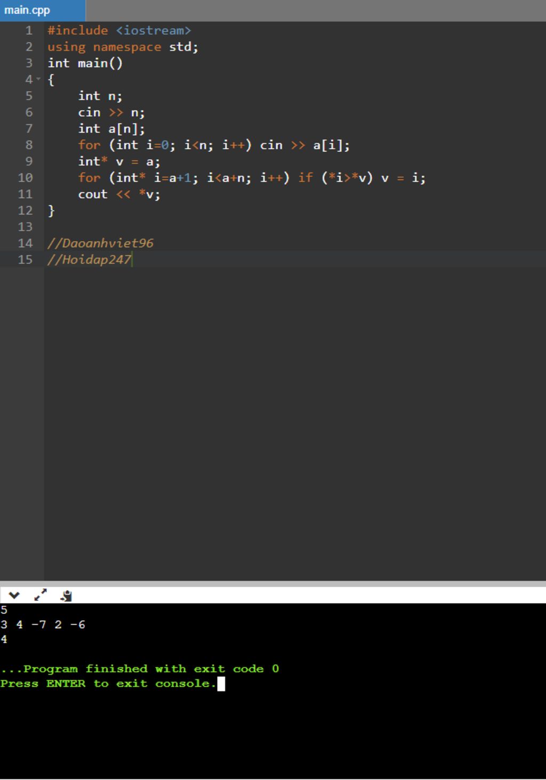Image resolution: width=546 pixels, height=780 pixels.
Task: Click the first console input '5'
Action: click(x=4, y=610)
